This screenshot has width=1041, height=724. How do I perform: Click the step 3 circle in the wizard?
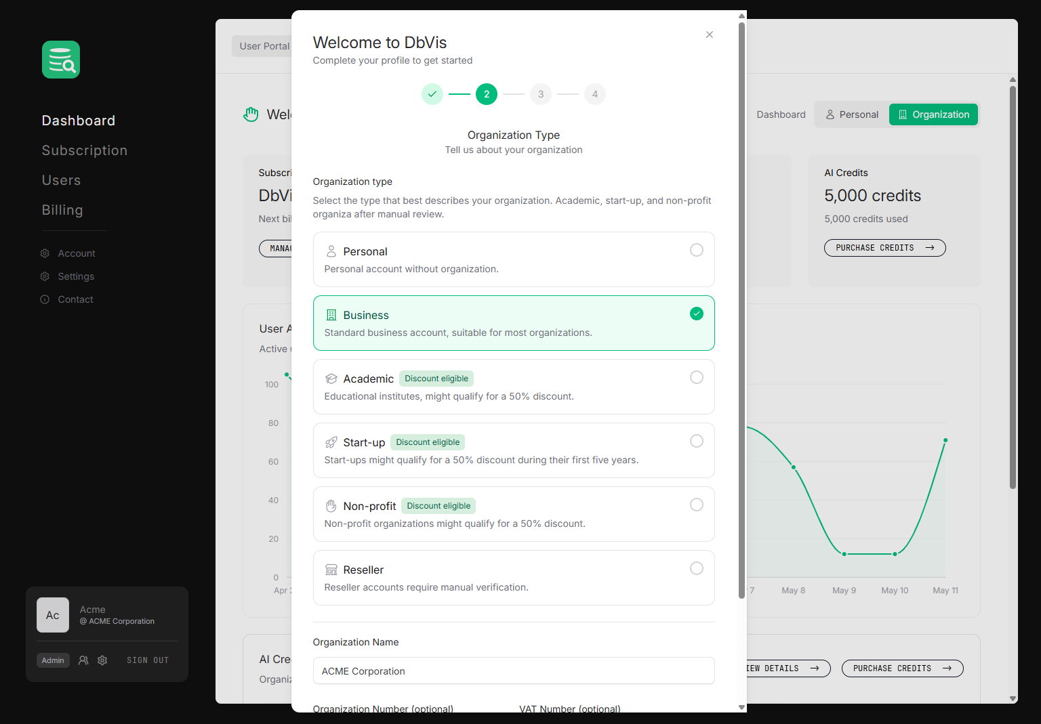(x=541, y=94)
